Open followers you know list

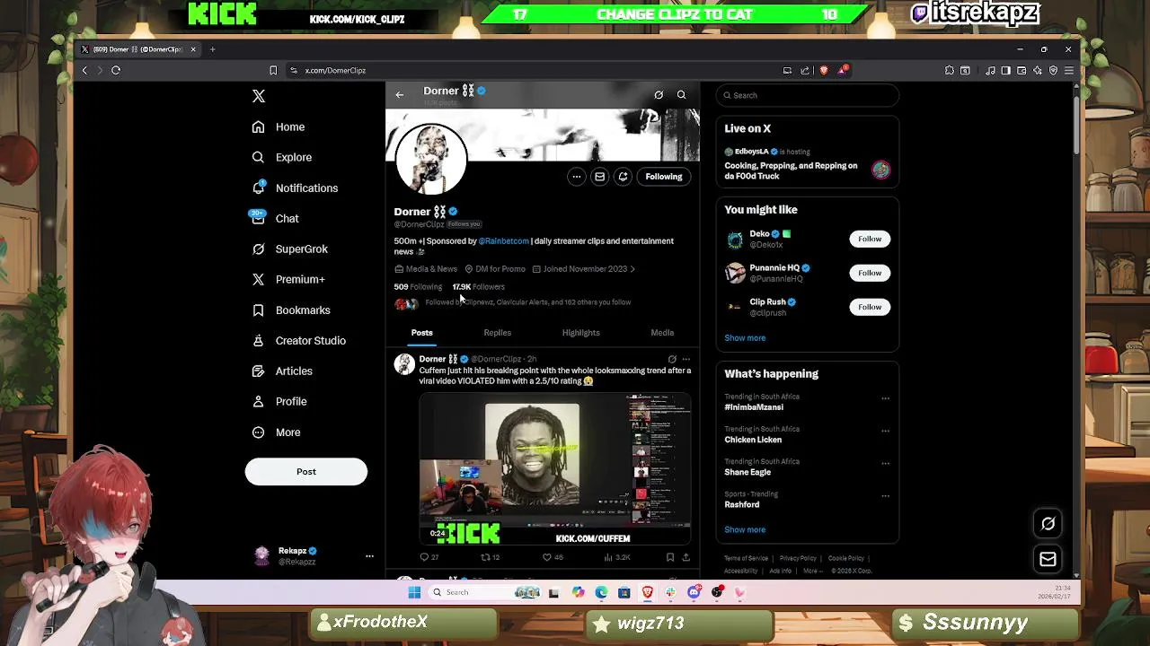click(527, 302)
